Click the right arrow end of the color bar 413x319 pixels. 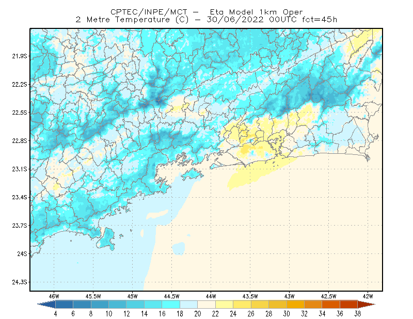pyautogui.click(x=367, y=305)
